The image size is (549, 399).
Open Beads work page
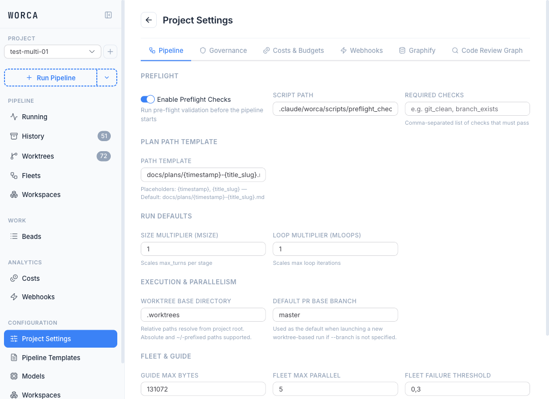click(x=60, y=236)
